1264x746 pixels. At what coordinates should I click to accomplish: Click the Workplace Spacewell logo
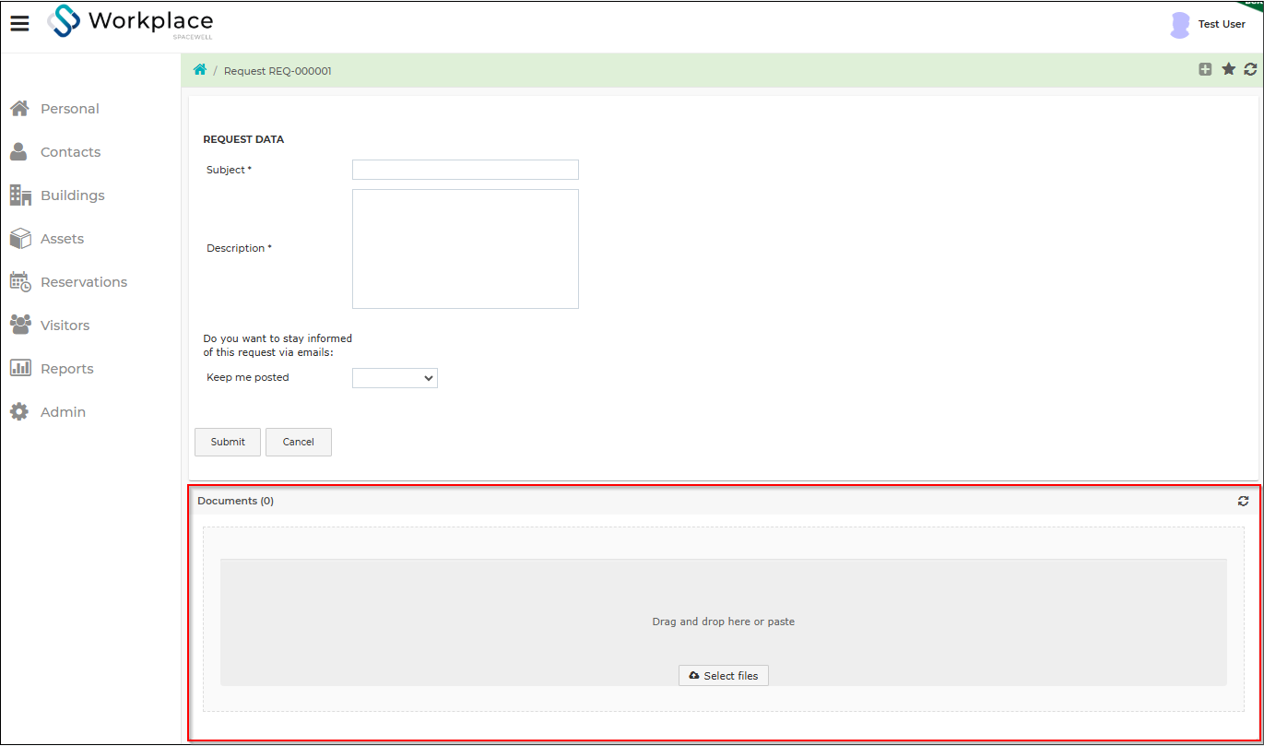coord(130,22)
